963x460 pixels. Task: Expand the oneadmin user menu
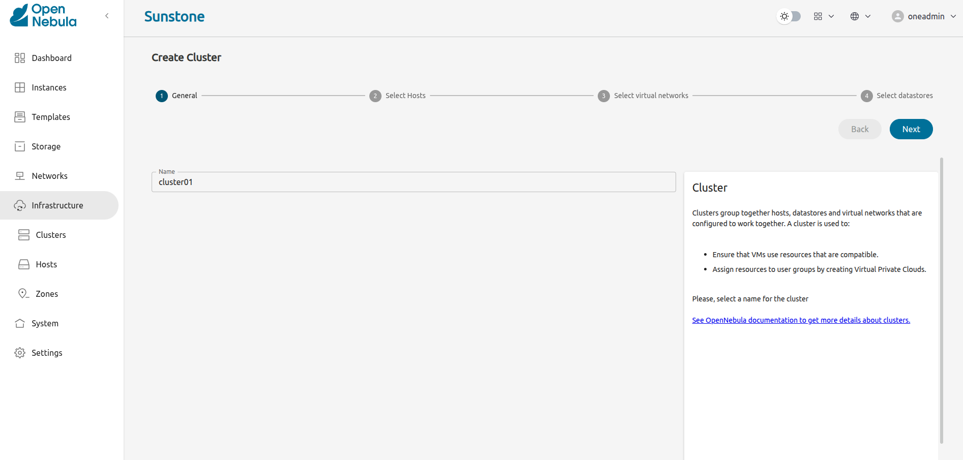(924, 16)
